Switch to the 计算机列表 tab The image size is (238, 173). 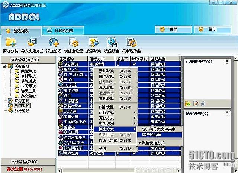point(63,30)
